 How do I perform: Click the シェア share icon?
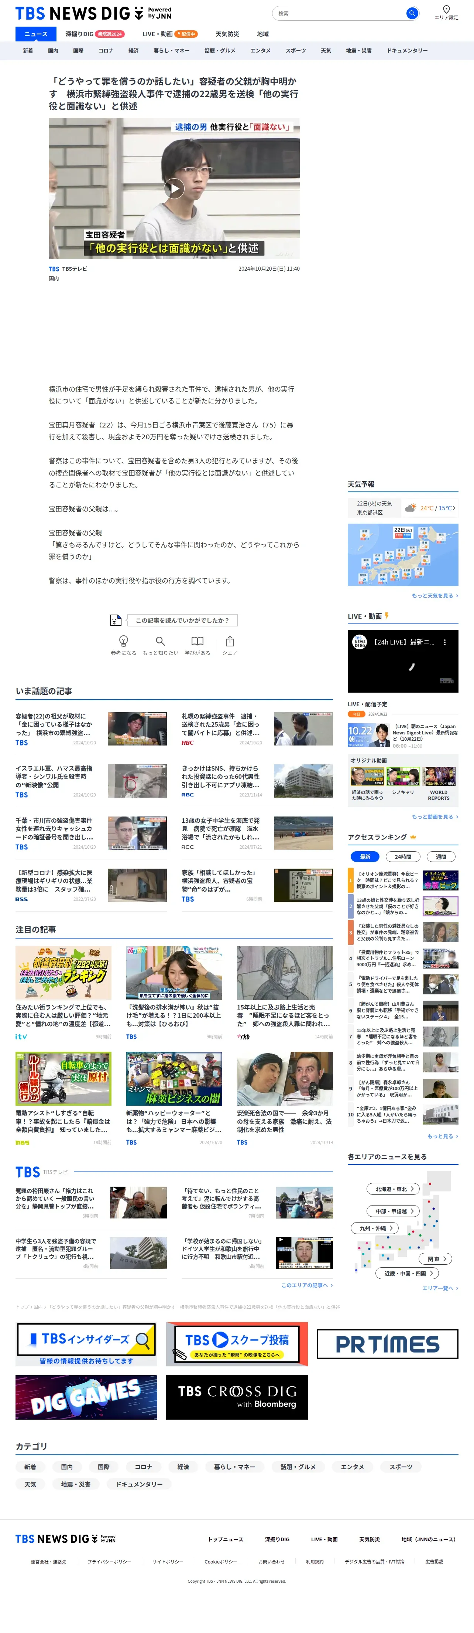(x=230, y=641)
